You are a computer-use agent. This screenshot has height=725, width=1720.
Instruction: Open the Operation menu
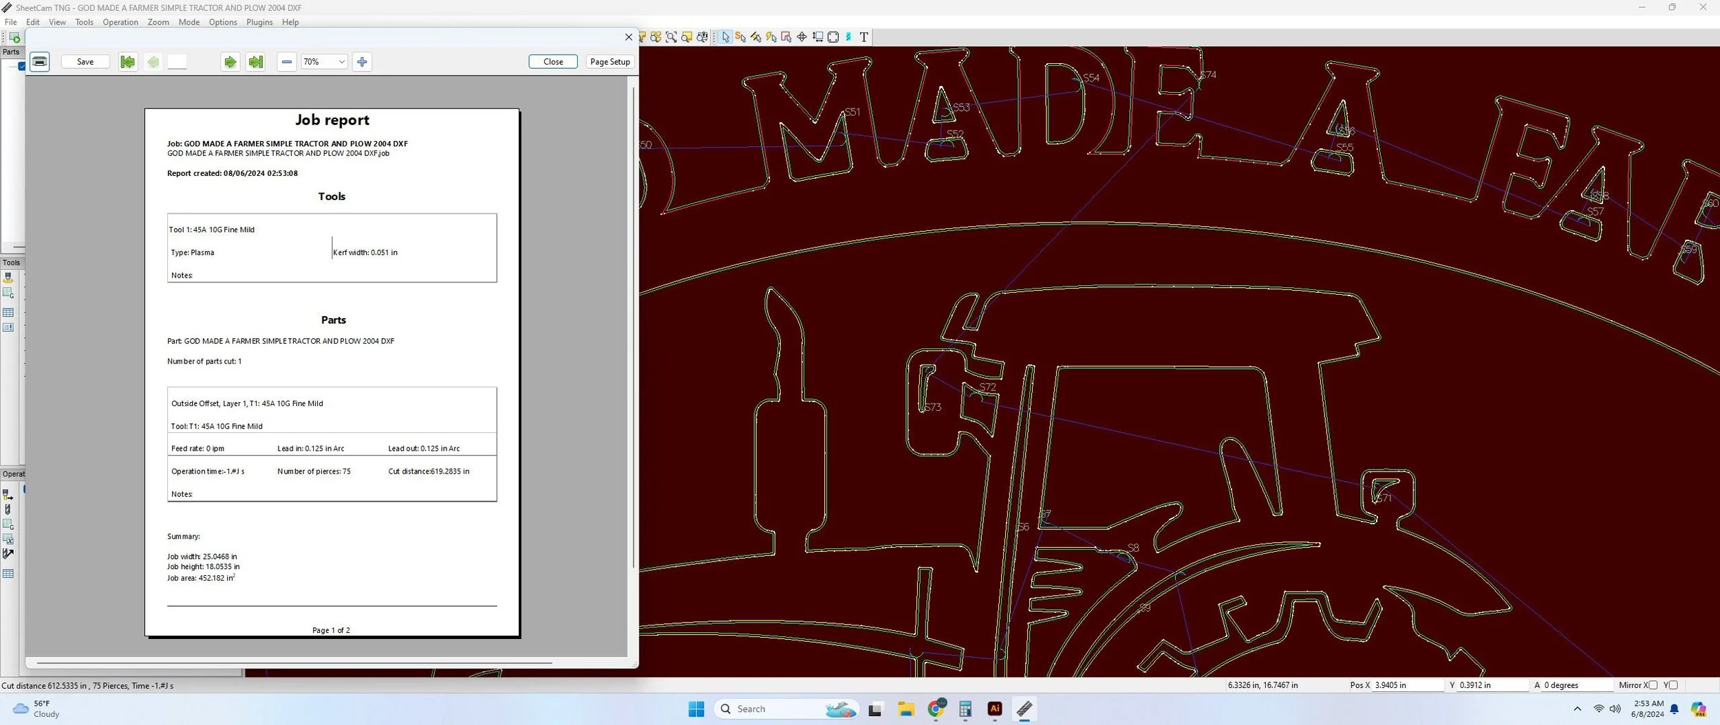pyautogui.click(x=120, y=22)
